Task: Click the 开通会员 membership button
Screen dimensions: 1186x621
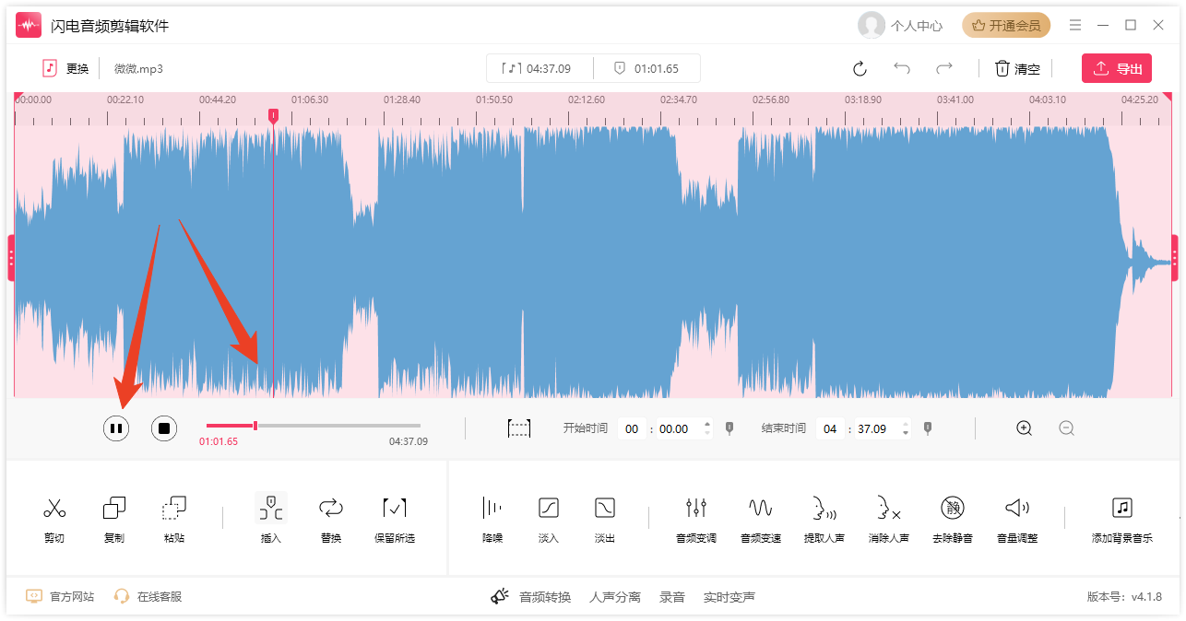Action: pyautogui.click(x=1006, y=26)
